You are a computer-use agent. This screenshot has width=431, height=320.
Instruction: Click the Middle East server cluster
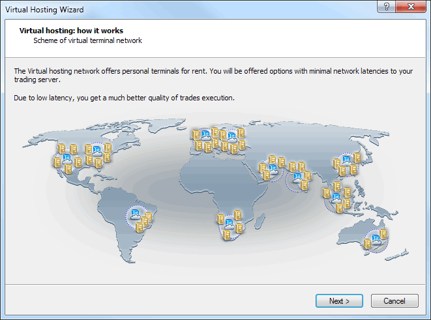(x=272, y=167)
